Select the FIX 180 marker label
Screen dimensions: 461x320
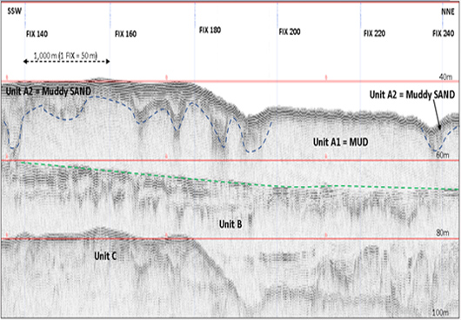coord(210,30)
